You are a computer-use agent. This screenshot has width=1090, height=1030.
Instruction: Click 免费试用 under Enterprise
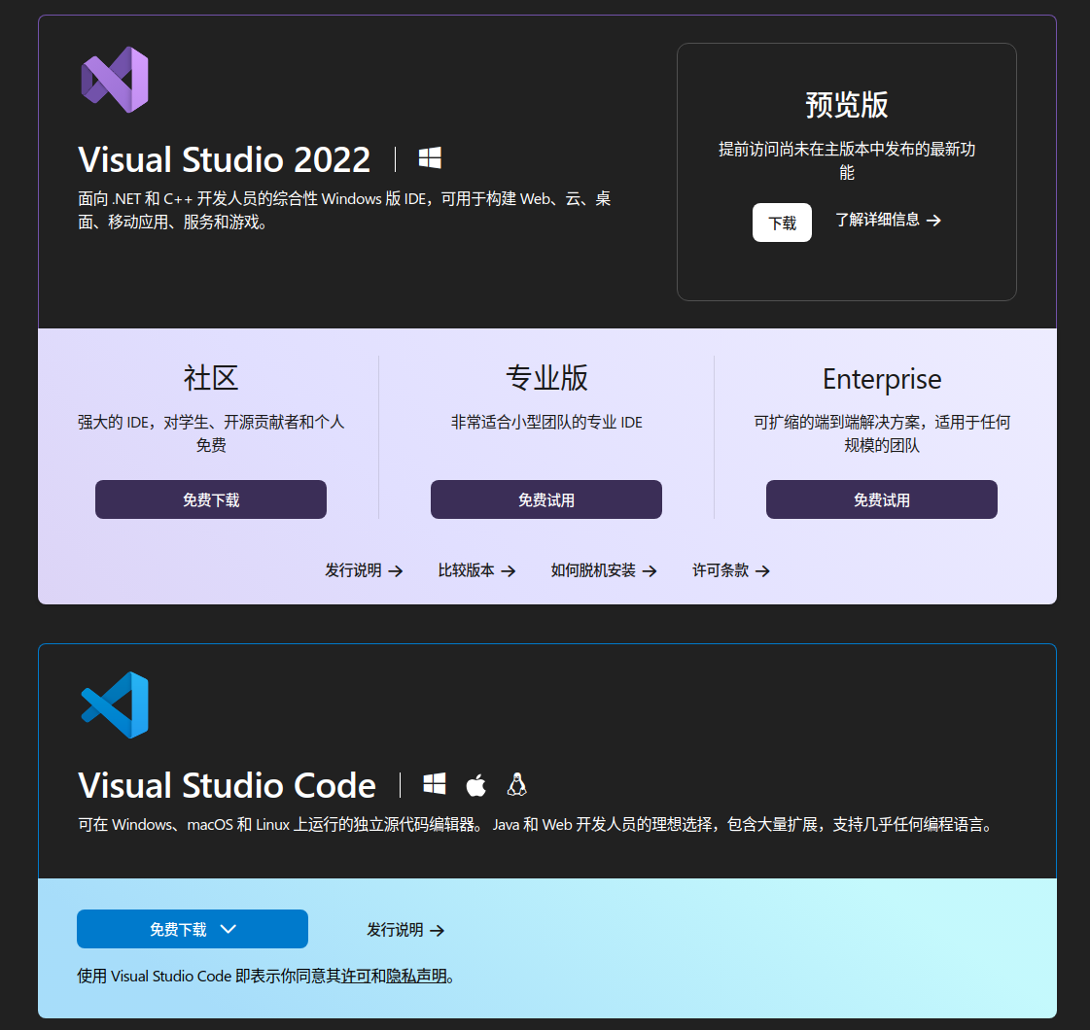pos(882,499)
